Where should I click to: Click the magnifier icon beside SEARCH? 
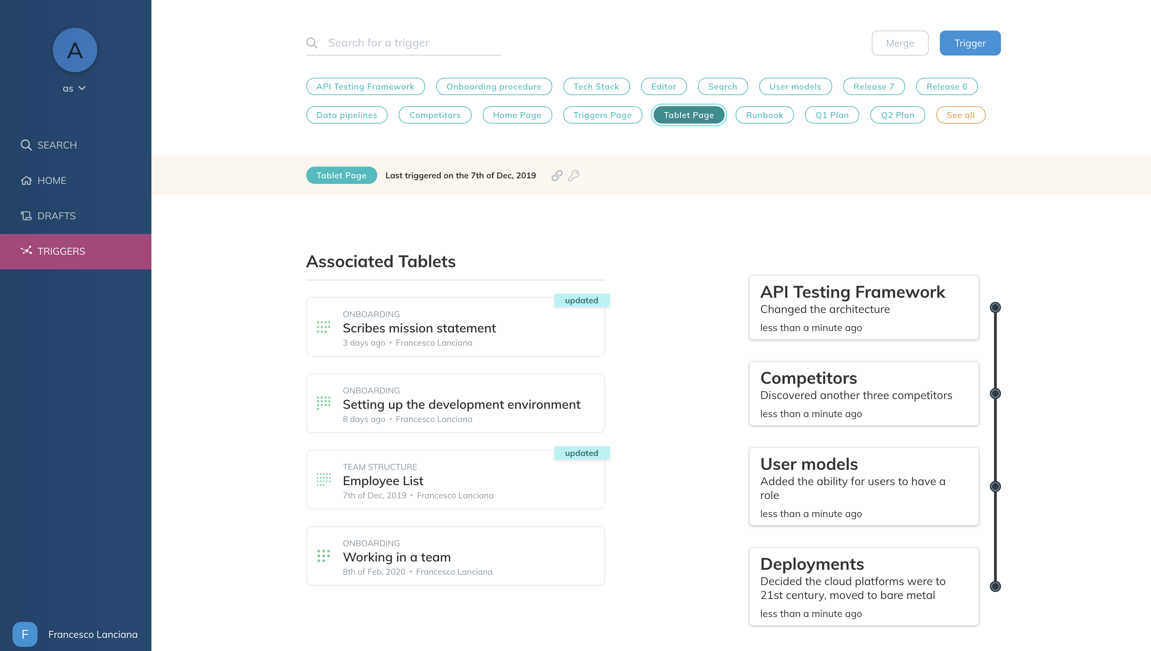(x=26, y=145)
